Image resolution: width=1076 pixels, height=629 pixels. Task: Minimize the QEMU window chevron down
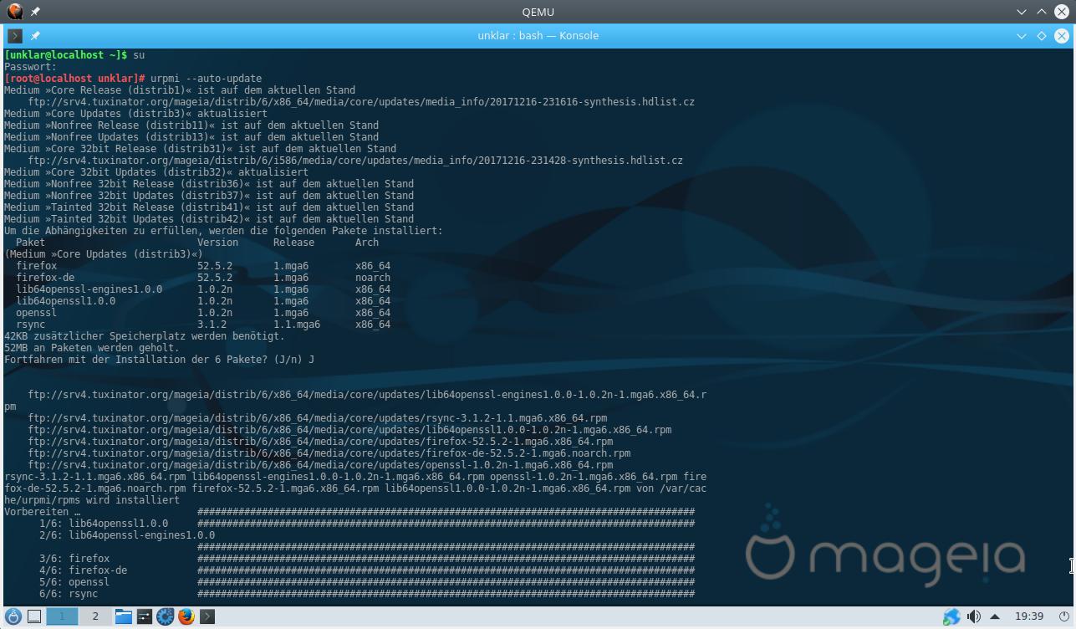1022,12
